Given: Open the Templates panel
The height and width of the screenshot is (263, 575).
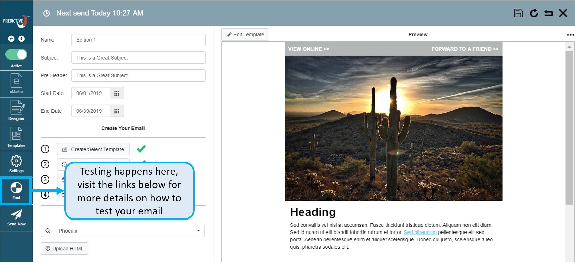Looking at the screenshot, I should point(16,137).
